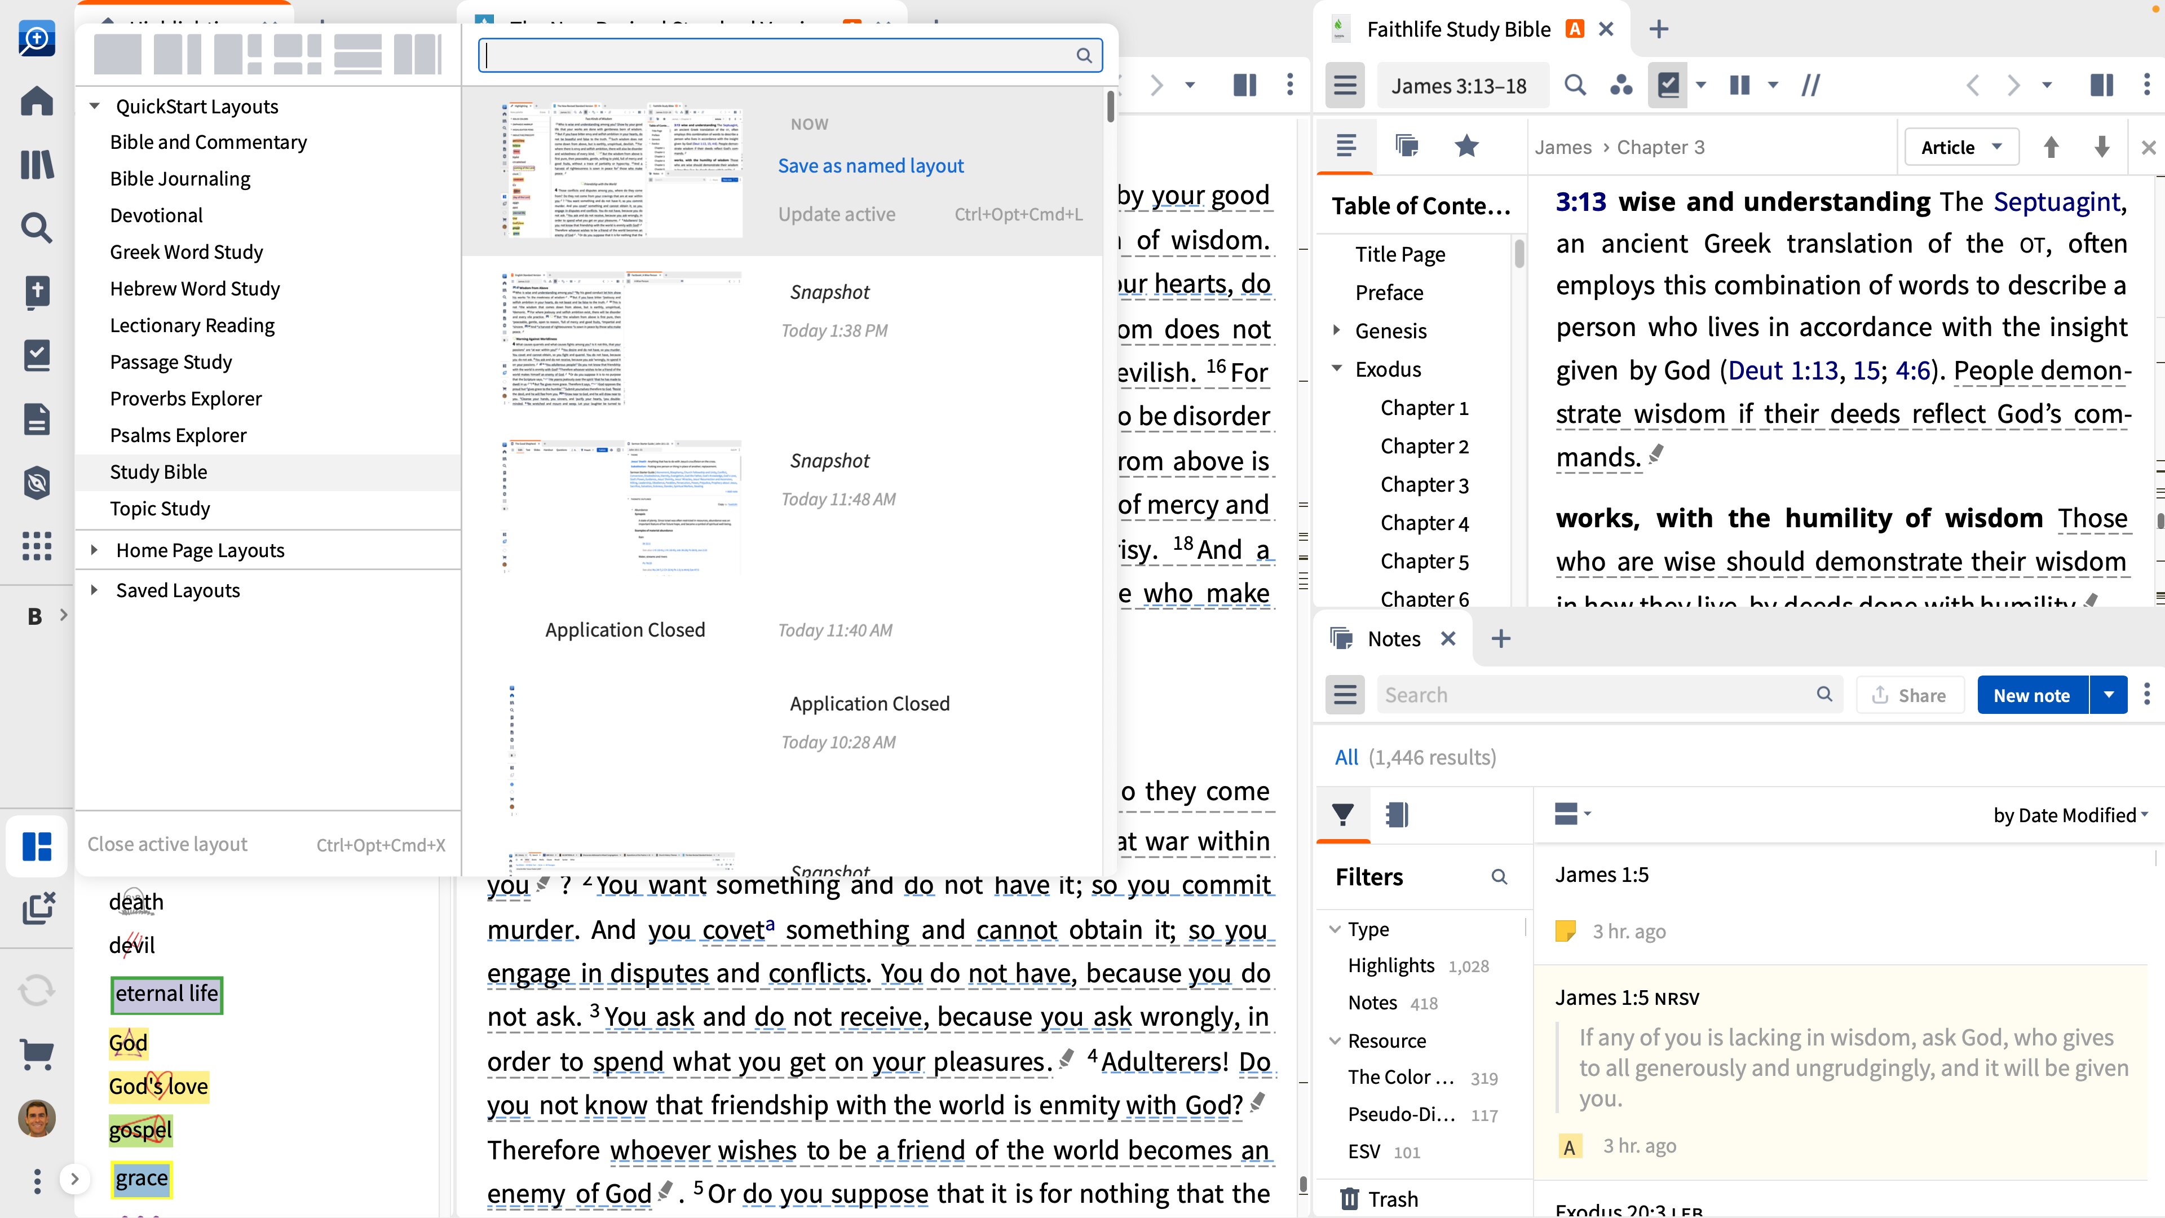Image resolution: width=2165 pixels, height=1218 pixels.
Task: Select Bible and Commentary layout
Action: (209, 142)
